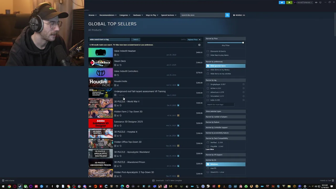Viewport: 336px width, 189px height.
Task: Click the Search button
Action: [x=135, y=39]
